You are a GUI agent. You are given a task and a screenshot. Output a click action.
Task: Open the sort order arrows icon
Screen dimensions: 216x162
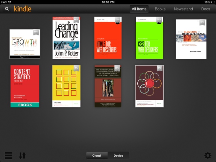click(22, 155)
